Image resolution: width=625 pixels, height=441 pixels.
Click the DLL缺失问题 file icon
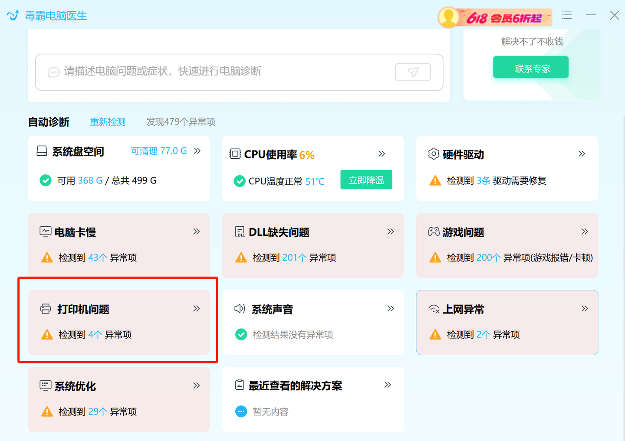(240, 232)
